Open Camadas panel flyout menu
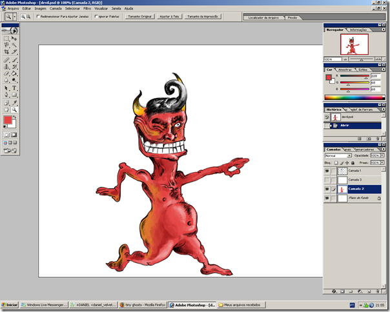390x312 pixels. click(x=384, y=150)
